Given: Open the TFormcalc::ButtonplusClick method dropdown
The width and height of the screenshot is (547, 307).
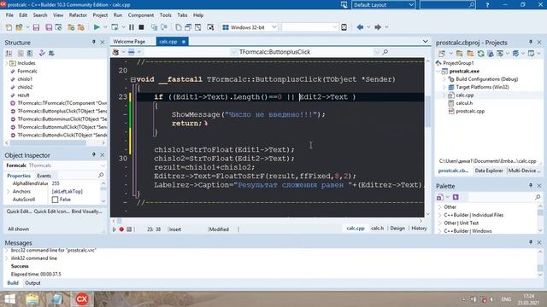Looking at the screenshot, I should pyautogui.click(x=377, y=52).
